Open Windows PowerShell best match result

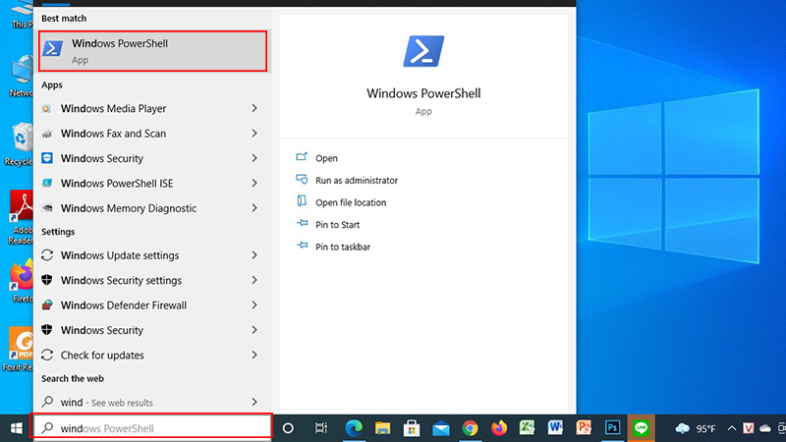(152, 51)
